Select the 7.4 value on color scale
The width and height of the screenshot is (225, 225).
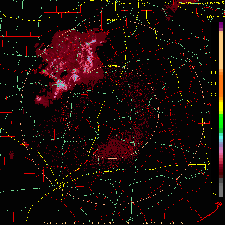tap(214, 61)
